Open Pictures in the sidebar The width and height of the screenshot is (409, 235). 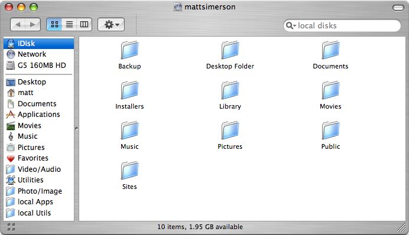coord(39,147)
